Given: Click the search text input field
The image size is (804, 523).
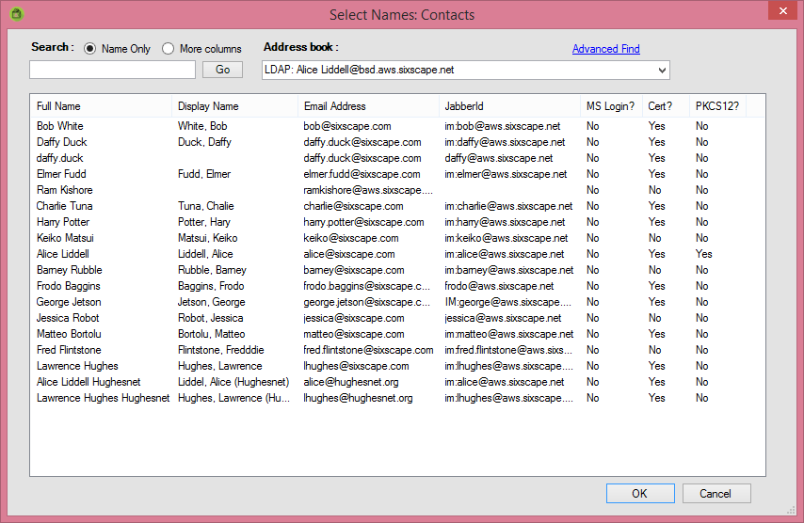Looking at the screenshot, I should click(112, 70).
